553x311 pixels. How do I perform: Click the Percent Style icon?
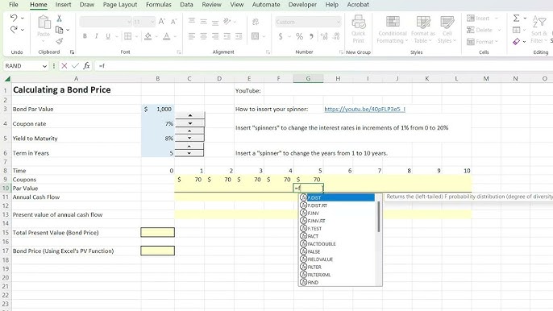click(x=299, y=36)
